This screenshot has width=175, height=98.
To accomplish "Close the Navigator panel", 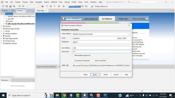I will click(x=10, y=80).
